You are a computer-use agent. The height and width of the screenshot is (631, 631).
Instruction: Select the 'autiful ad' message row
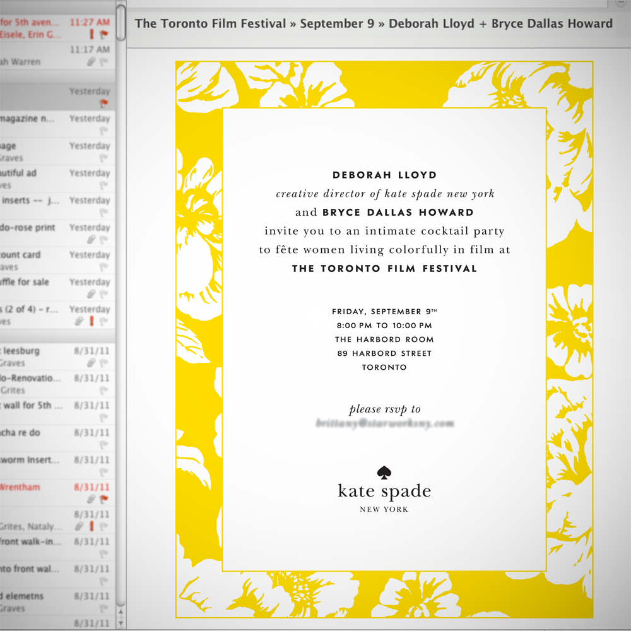(57, 179)
